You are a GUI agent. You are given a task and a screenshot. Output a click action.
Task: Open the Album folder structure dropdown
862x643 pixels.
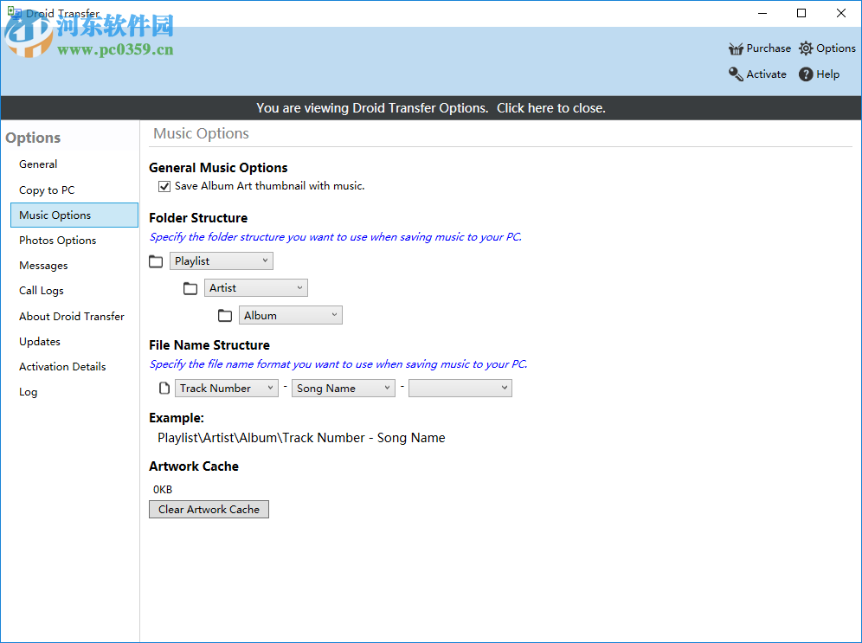[x=290, y=314]
